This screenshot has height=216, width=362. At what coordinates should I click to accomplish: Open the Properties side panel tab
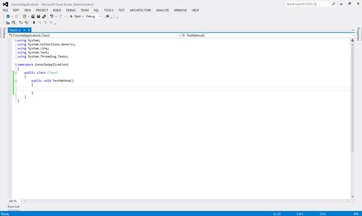[359, 34]
